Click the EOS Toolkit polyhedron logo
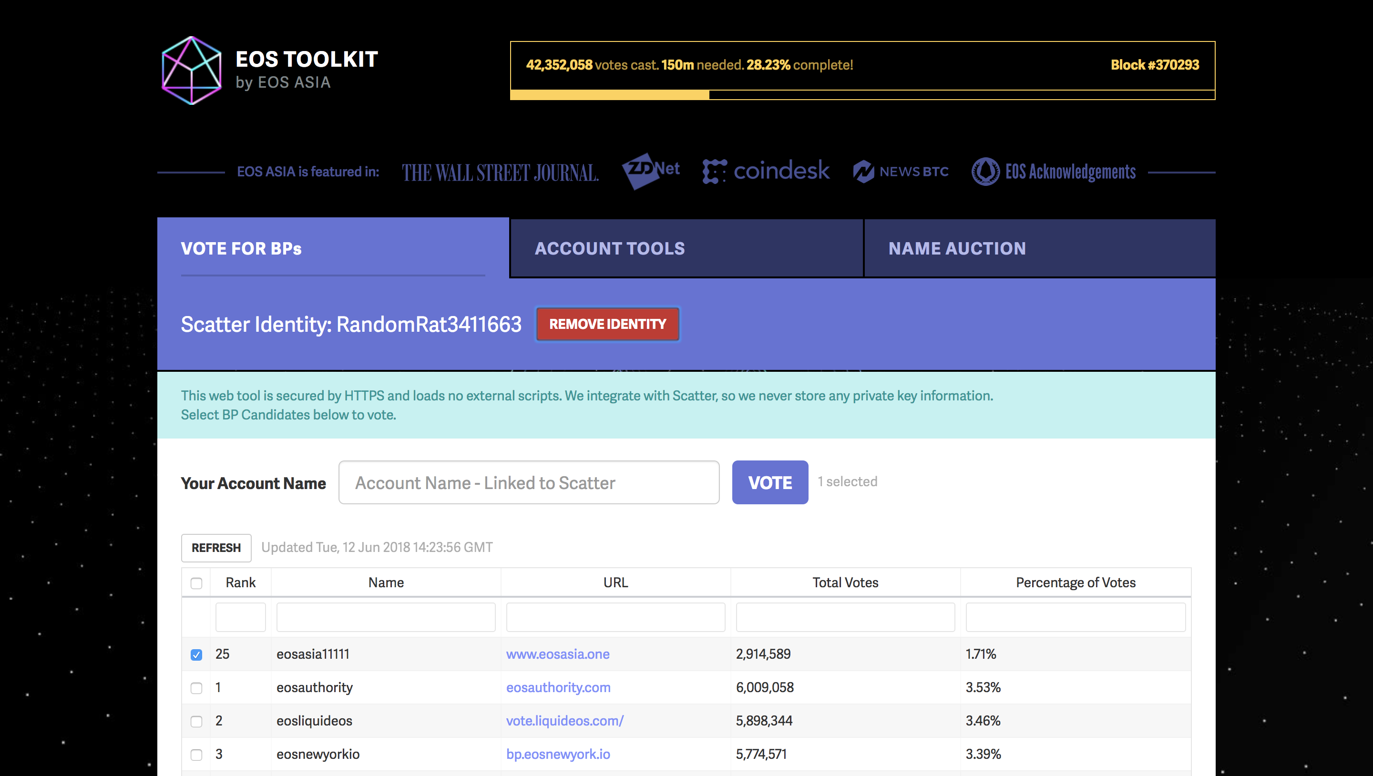Image resolution: width=1373 pixels, height=776 pixels. click(x=191, y=71)
